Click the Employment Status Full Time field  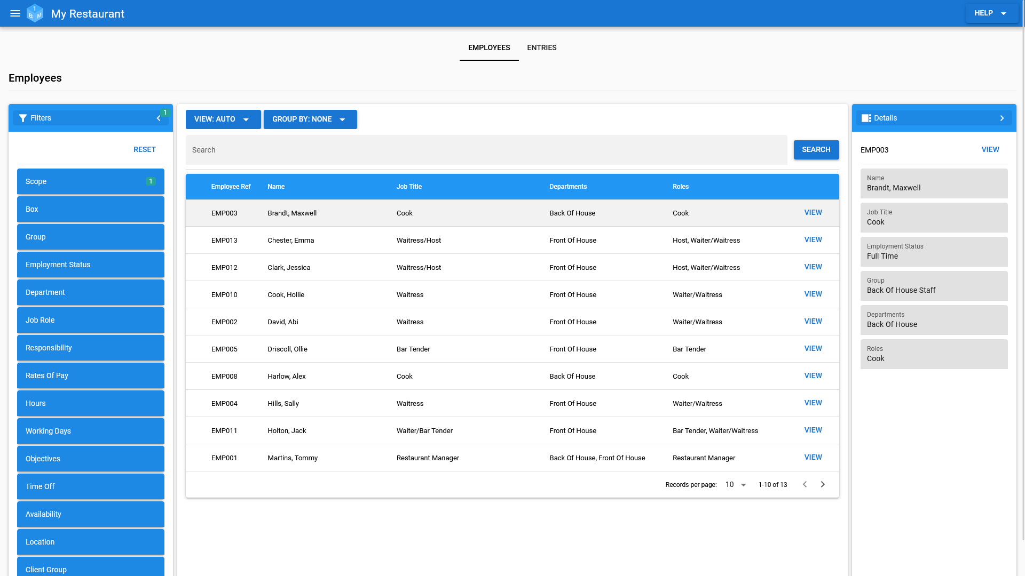(x=934, y=252)
